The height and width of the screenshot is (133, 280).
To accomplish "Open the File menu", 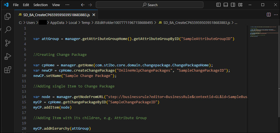I will (16, 5).
